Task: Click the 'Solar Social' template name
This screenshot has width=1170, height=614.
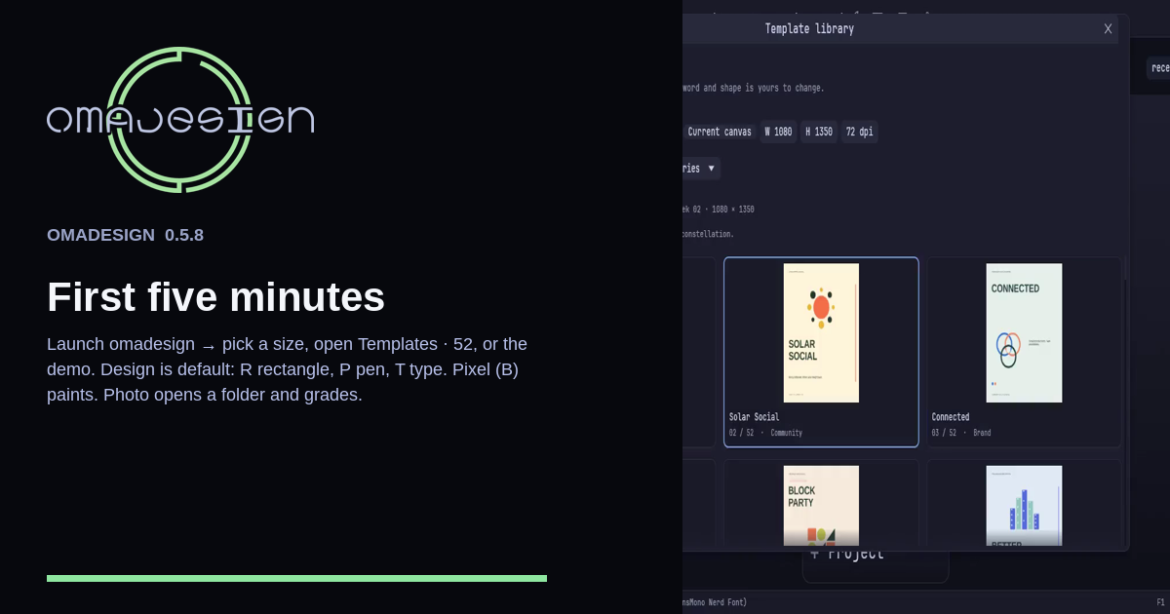Action: click(x=754, y=417)
